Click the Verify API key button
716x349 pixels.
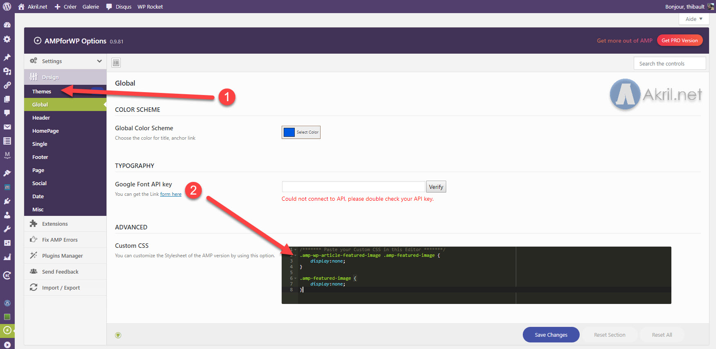[x=436, y=187]
